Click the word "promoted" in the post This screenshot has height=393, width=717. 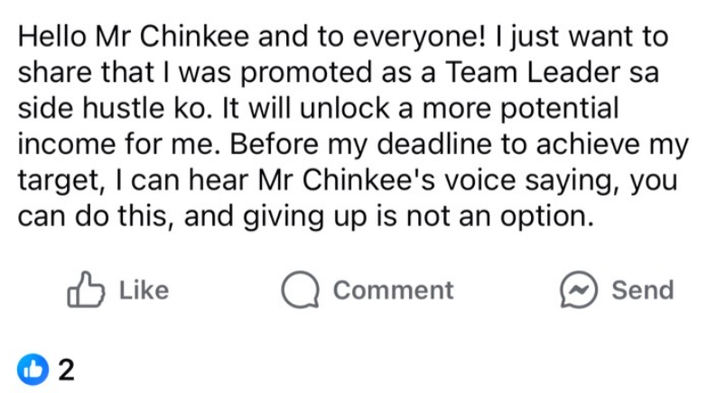306,73
